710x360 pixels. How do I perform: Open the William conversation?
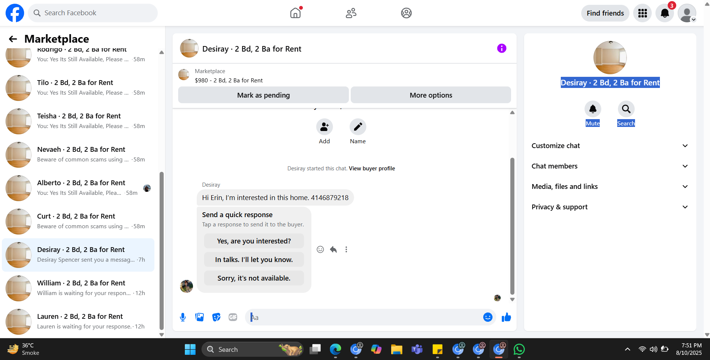[78, 288]
